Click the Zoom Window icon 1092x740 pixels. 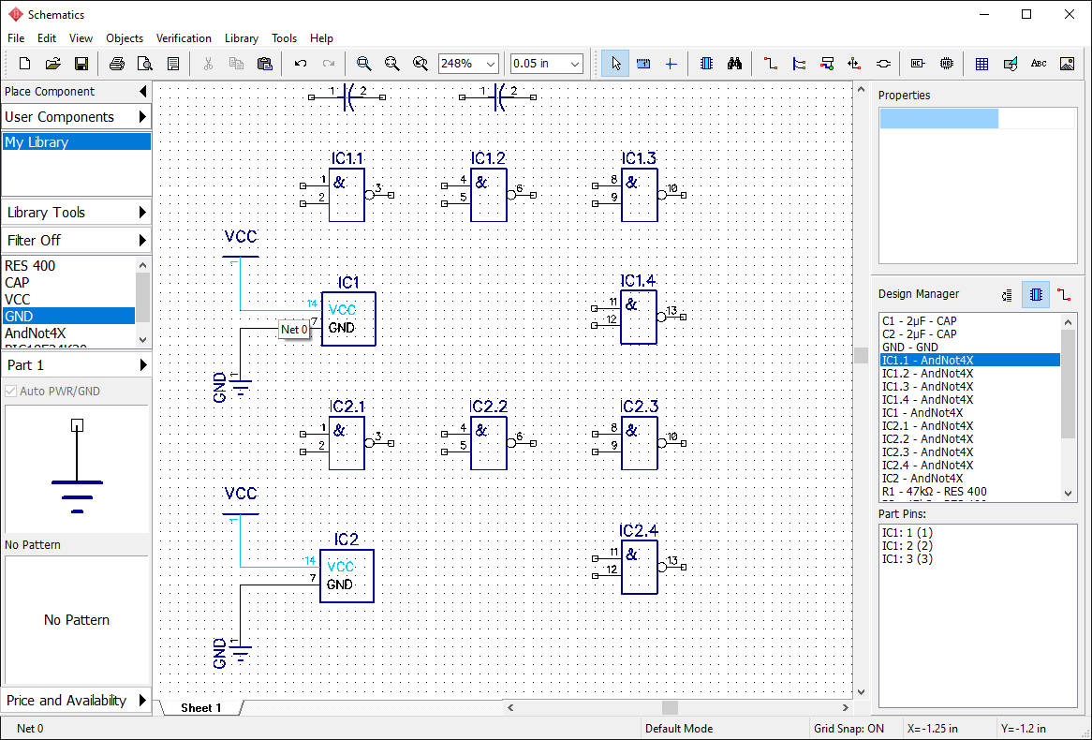point(420,64)
